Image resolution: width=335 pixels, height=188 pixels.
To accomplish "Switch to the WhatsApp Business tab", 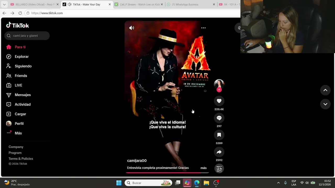I will click(x=191, y=4).
